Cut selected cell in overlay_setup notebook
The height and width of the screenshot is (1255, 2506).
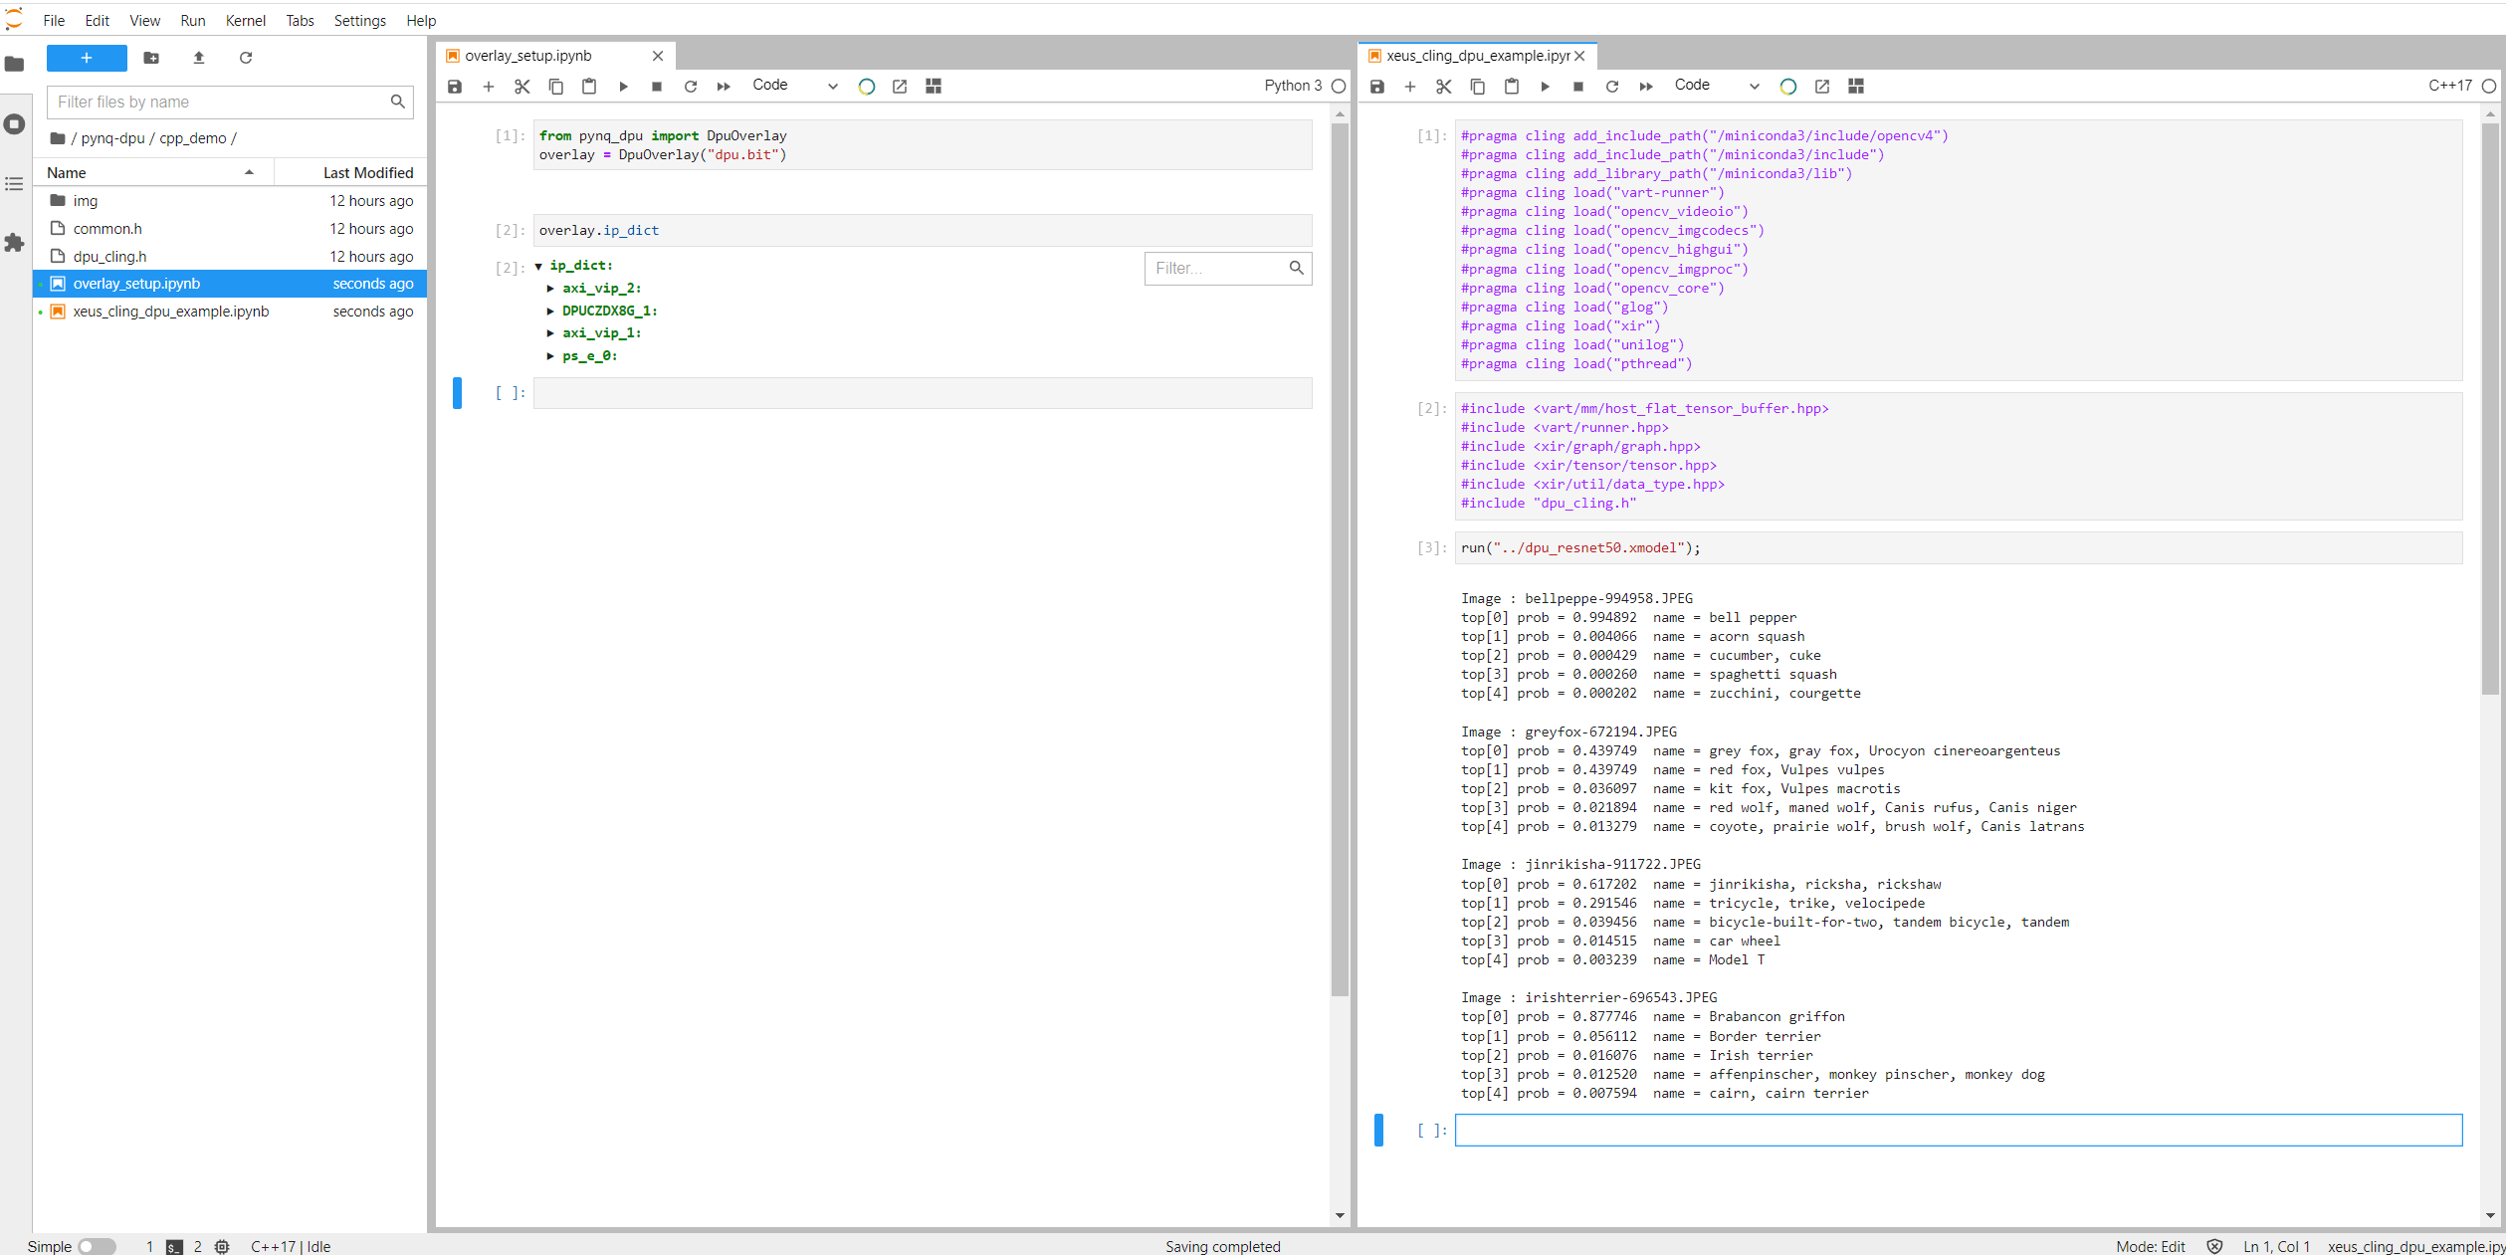tap(522, 87)
